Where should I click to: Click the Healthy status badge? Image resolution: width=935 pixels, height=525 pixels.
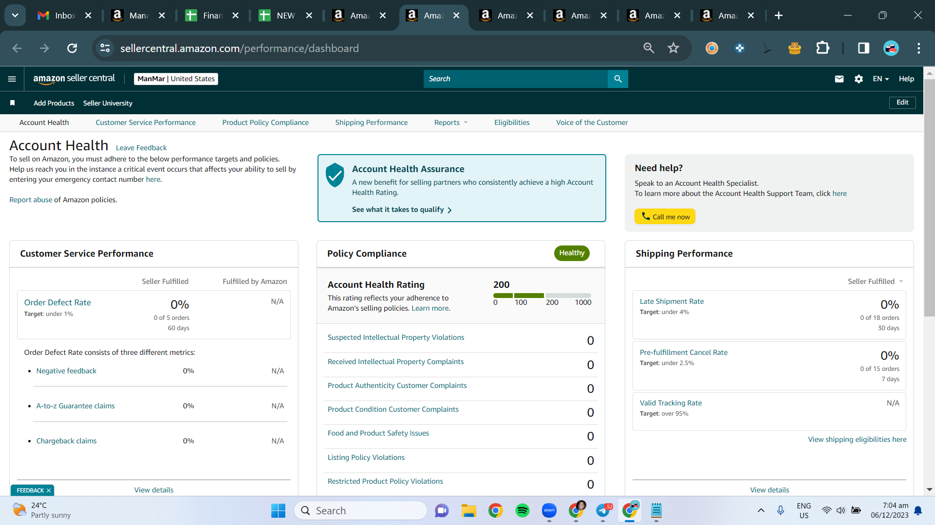tap(572, 253)
